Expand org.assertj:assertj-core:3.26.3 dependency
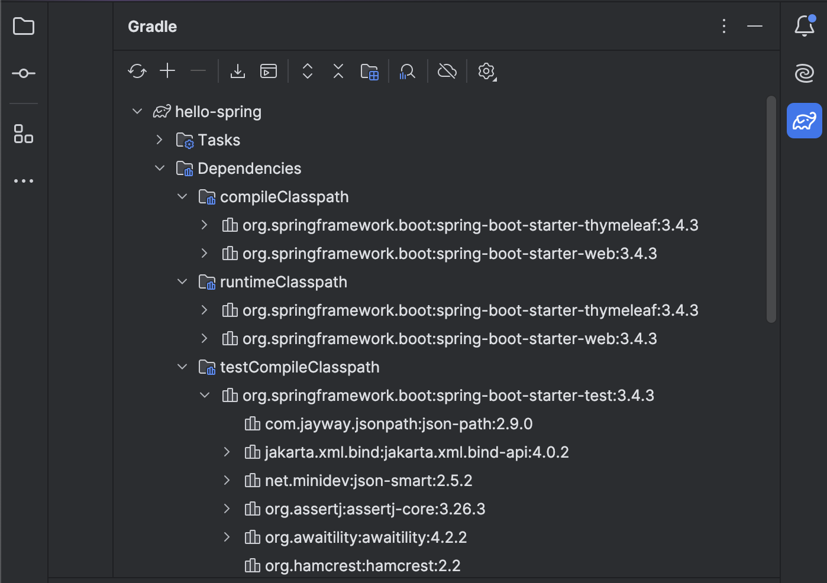 [227, 508]
